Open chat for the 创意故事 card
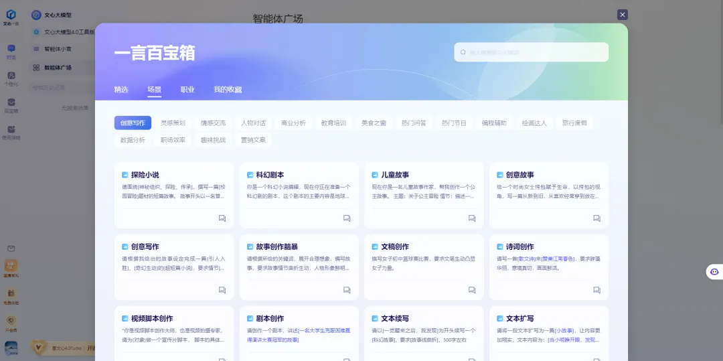The height and width of the screenshot is (361, 723). pos(596,218)
